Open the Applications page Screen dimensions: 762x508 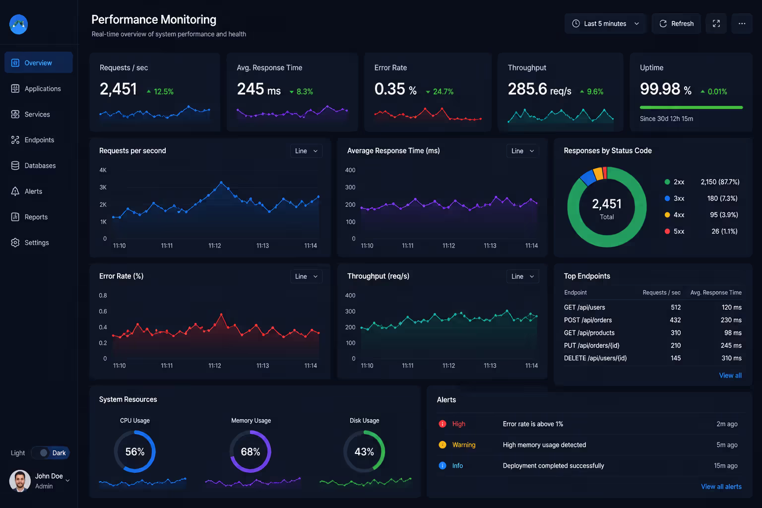[x=39, y=89]
